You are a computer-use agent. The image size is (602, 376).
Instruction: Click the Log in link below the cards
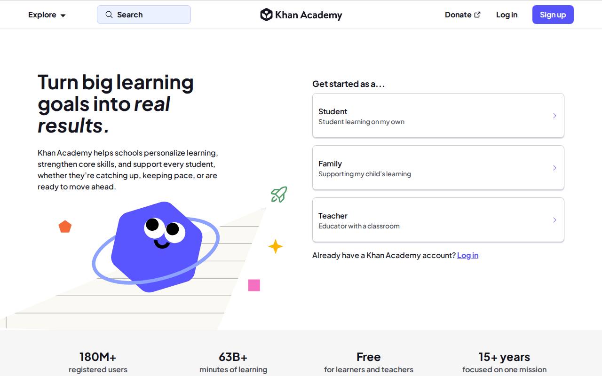467,255
